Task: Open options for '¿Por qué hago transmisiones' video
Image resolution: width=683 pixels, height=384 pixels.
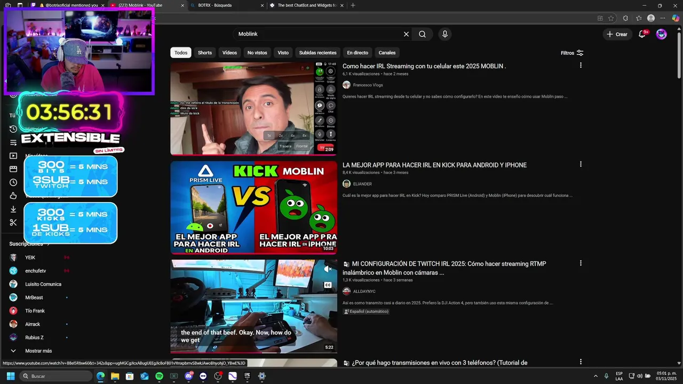Action: point(581,362)
